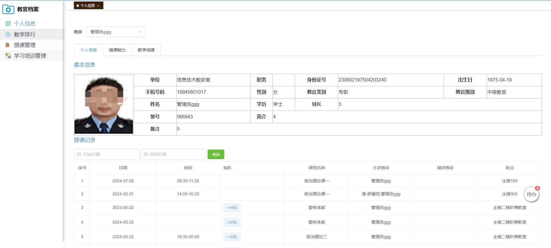Image resolution: width=551 pixels, height=248 pixels.
Task: Click the 基本信息 section heading
Action: click(x=85, y=65)
